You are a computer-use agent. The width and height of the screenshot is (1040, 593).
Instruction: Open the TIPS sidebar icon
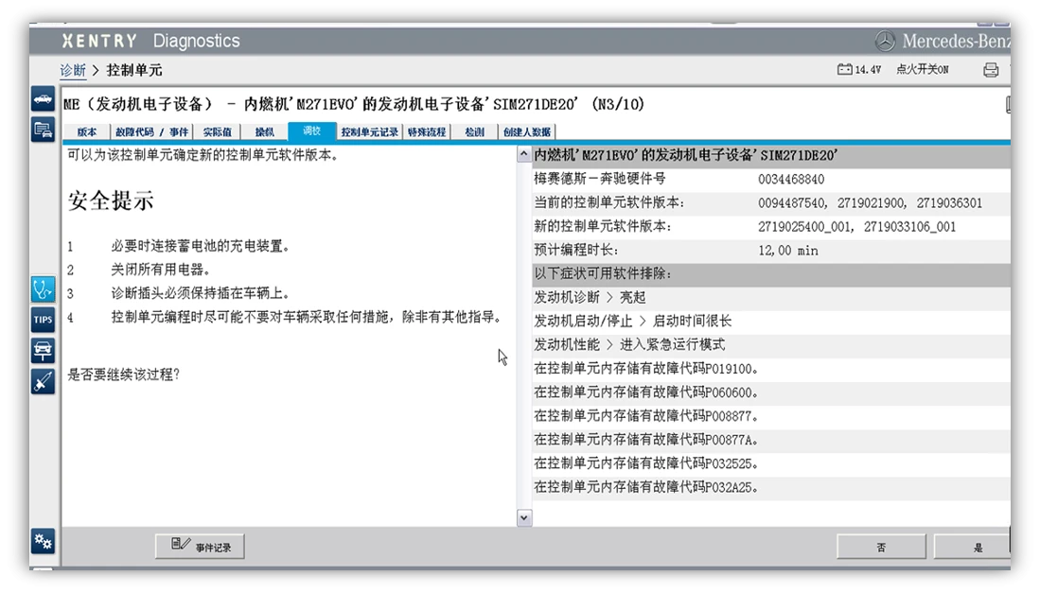[44, 320]
